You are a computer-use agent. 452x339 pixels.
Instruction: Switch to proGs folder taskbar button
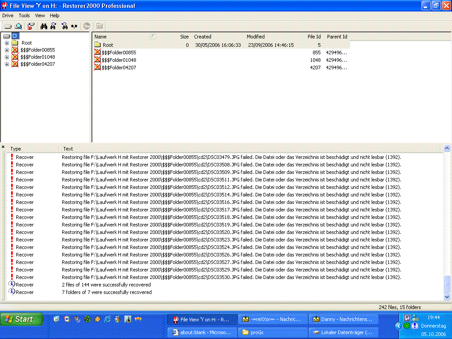[273, 332]
